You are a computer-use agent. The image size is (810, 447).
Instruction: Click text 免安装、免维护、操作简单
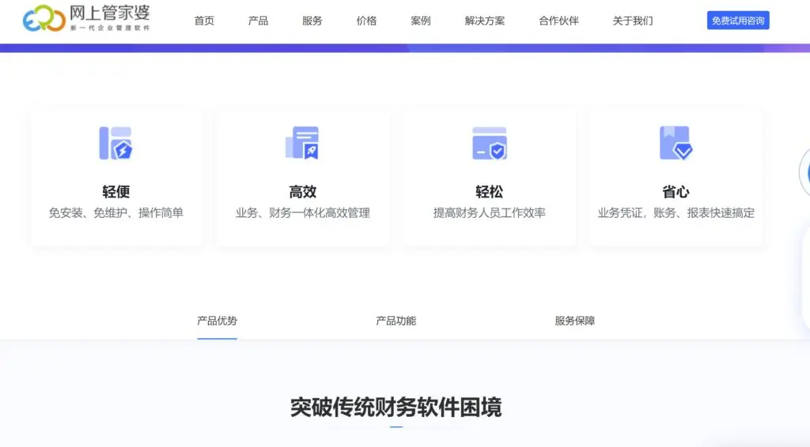[115, 212]
